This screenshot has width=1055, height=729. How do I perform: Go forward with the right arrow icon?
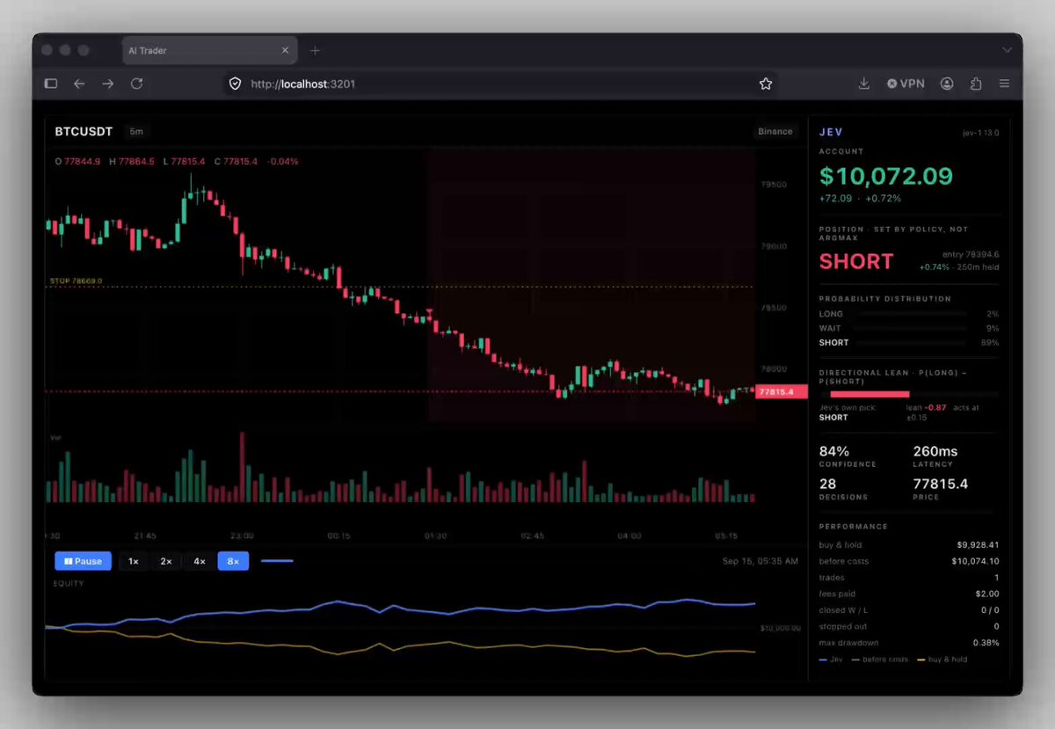(x=107, y=84)
